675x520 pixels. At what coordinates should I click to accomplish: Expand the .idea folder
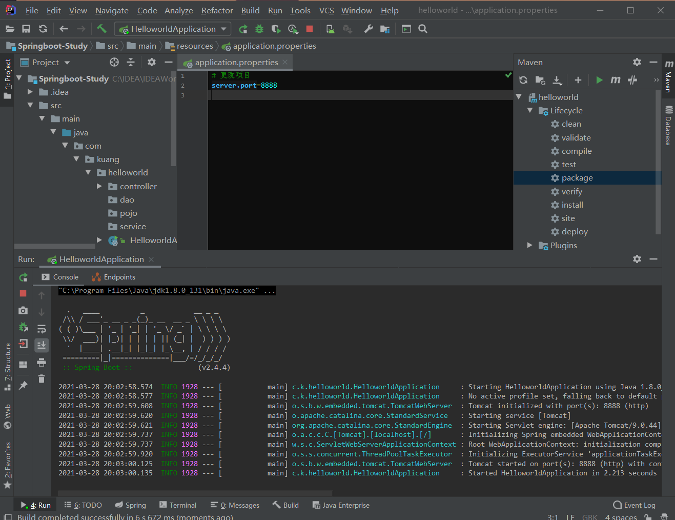click(x=30, y=92)
